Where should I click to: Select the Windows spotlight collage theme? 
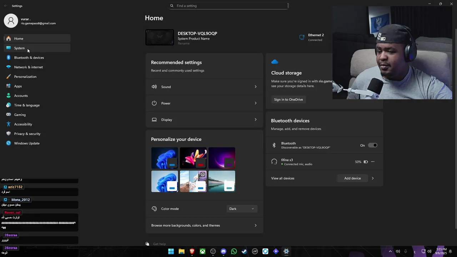point(193,181)
